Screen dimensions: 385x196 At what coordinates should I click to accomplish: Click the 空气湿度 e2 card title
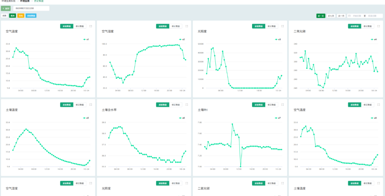[108, 32]
